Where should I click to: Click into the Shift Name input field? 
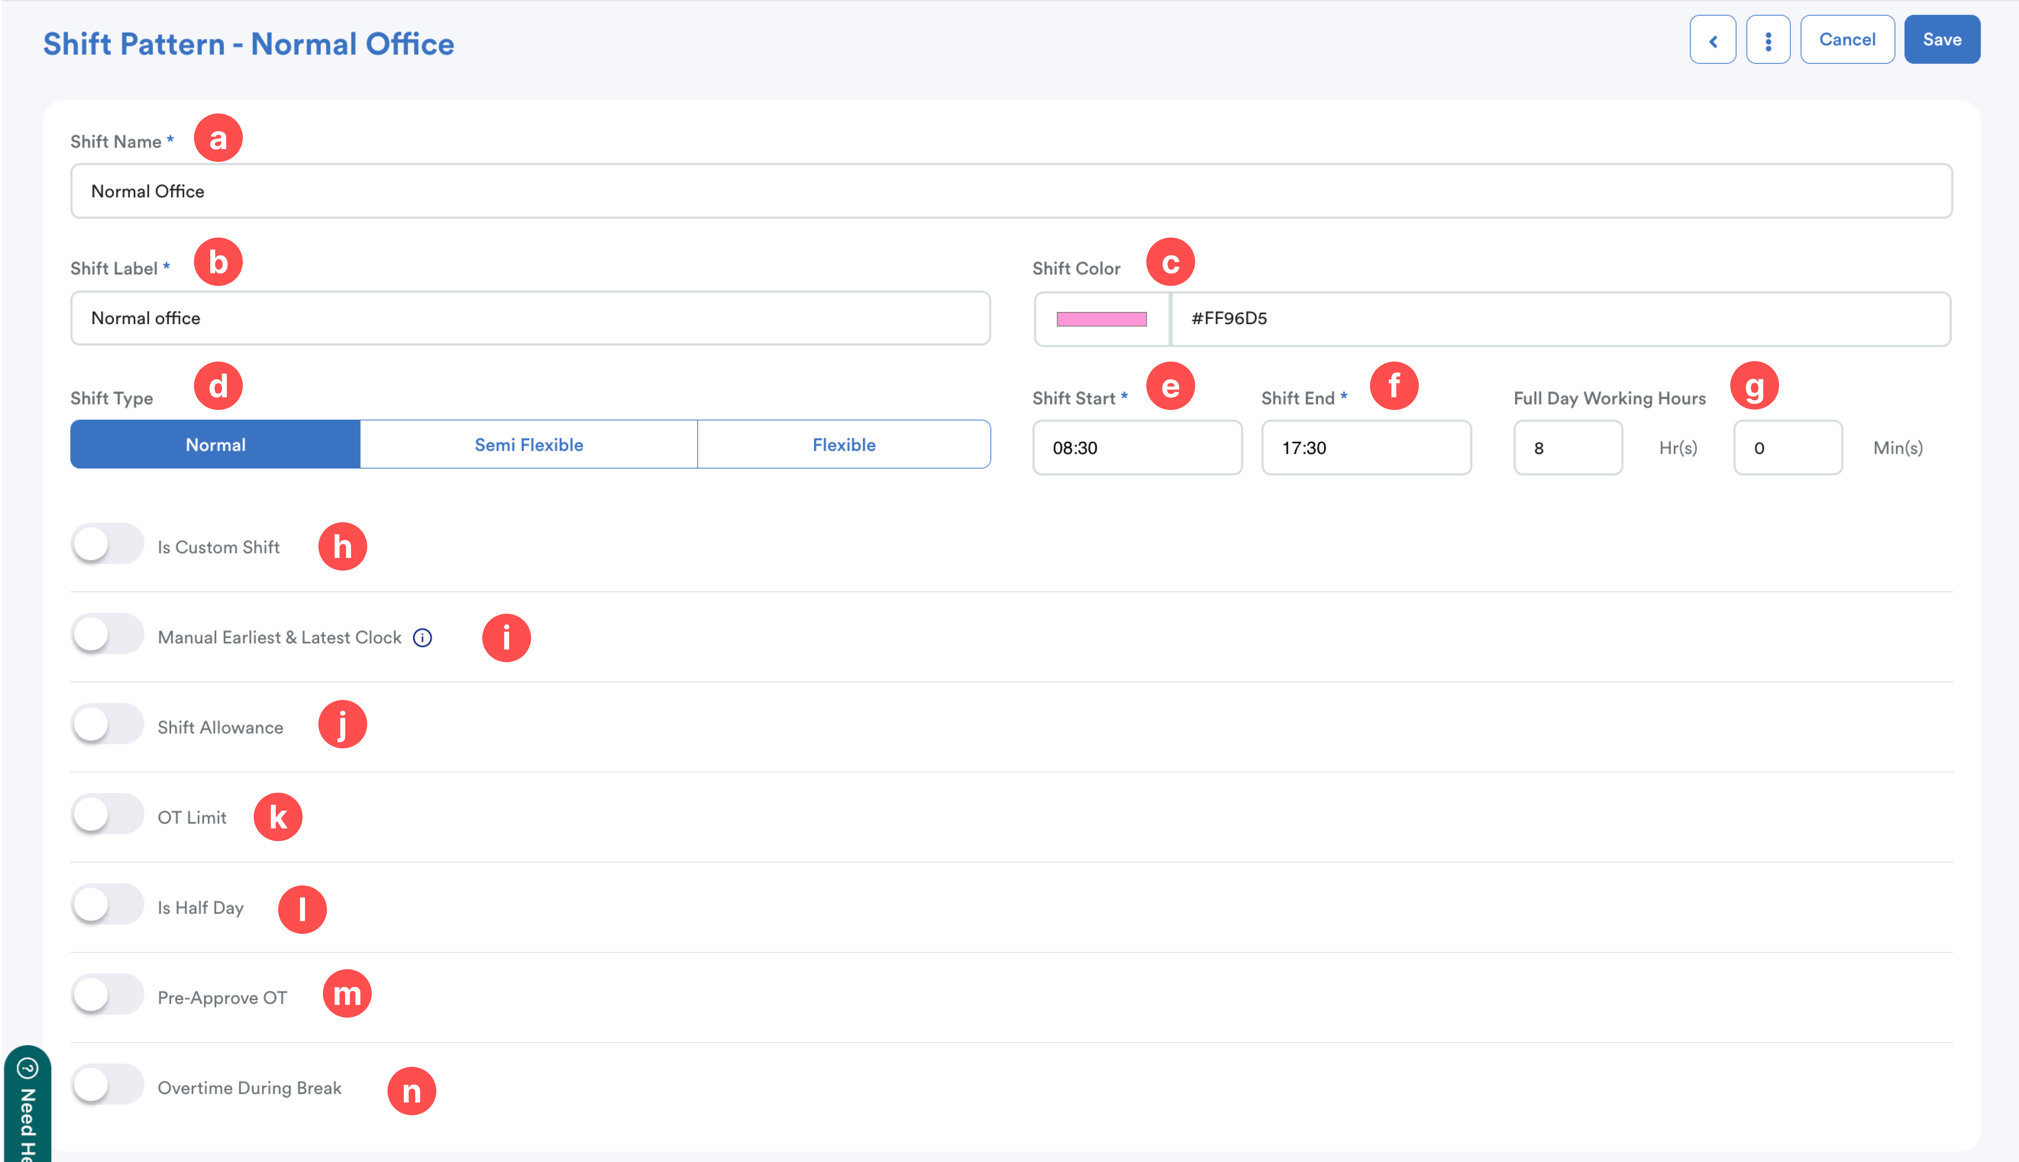[1010, 192]
